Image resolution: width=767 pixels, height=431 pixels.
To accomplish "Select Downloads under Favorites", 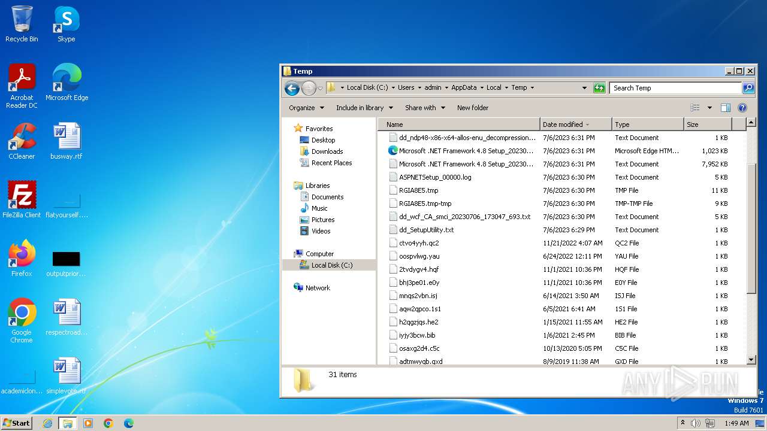I will pos(327,151).
